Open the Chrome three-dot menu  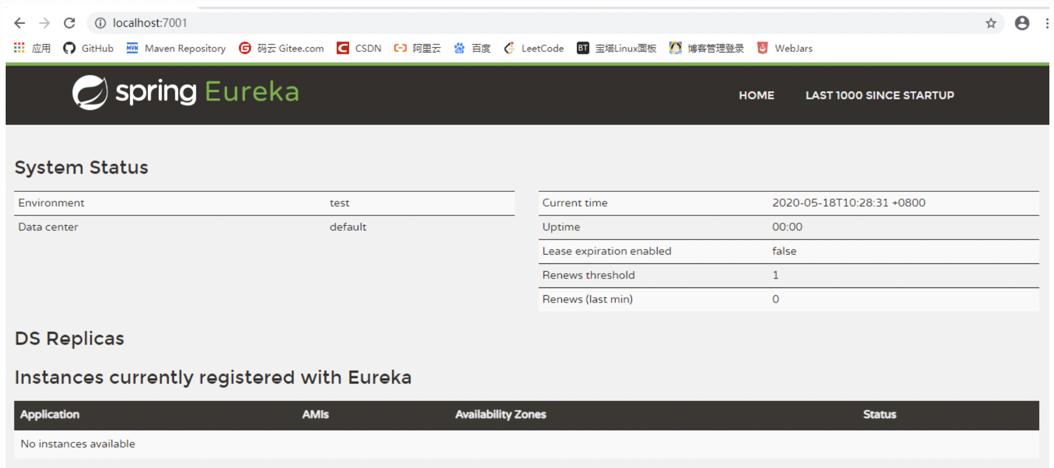[1047, 23]
